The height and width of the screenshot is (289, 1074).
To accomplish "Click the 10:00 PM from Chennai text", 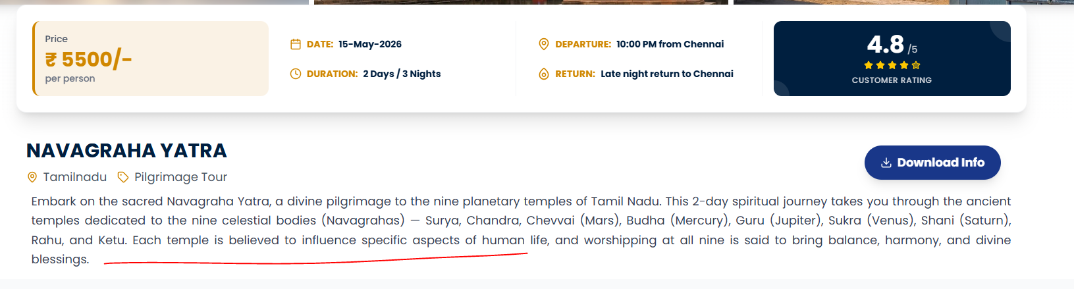I will pyautogui.click(x=670, y=44).
